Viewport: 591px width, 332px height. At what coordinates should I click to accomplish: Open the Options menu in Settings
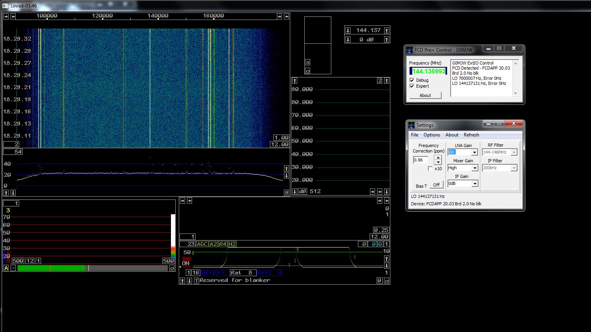(431, 135)
